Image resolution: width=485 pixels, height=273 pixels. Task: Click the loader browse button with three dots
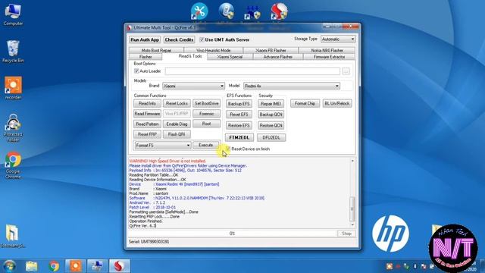[346, 71]
